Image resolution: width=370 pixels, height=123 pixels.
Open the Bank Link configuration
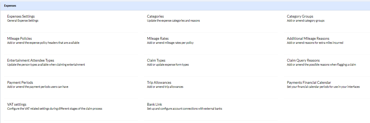tap(154, 104)
